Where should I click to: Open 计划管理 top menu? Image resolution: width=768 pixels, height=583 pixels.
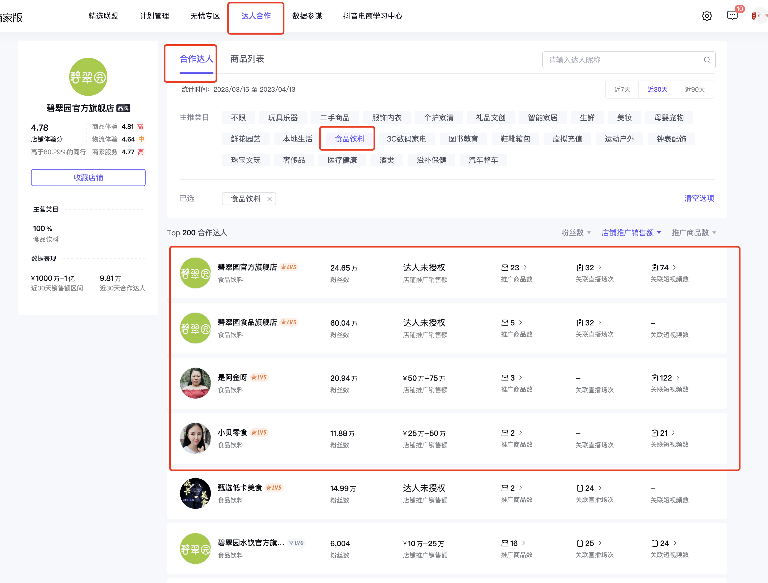[154, 16]
